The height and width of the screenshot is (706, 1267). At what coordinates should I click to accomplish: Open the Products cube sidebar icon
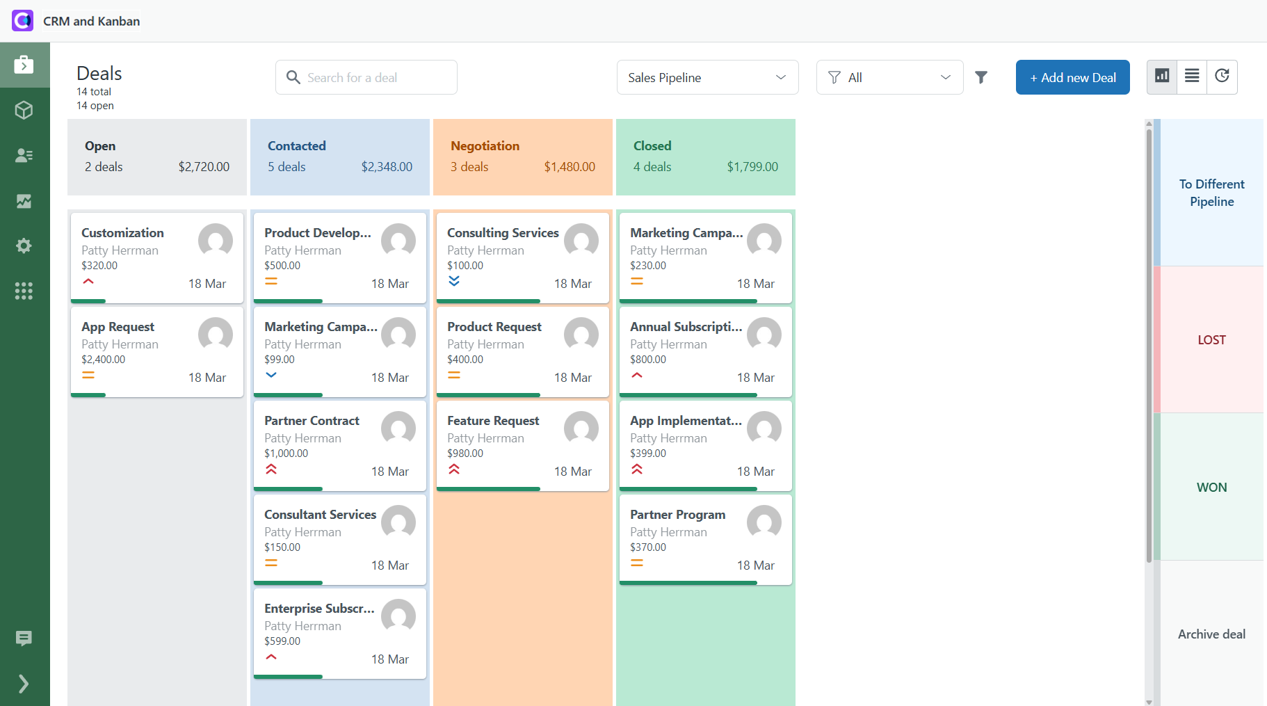[x=24, y=110]
